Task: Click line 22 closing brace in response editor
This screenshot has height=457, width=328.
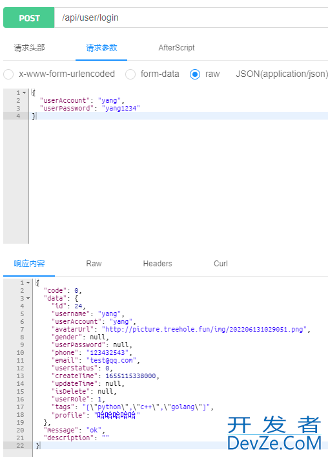Action: [37, 445]
